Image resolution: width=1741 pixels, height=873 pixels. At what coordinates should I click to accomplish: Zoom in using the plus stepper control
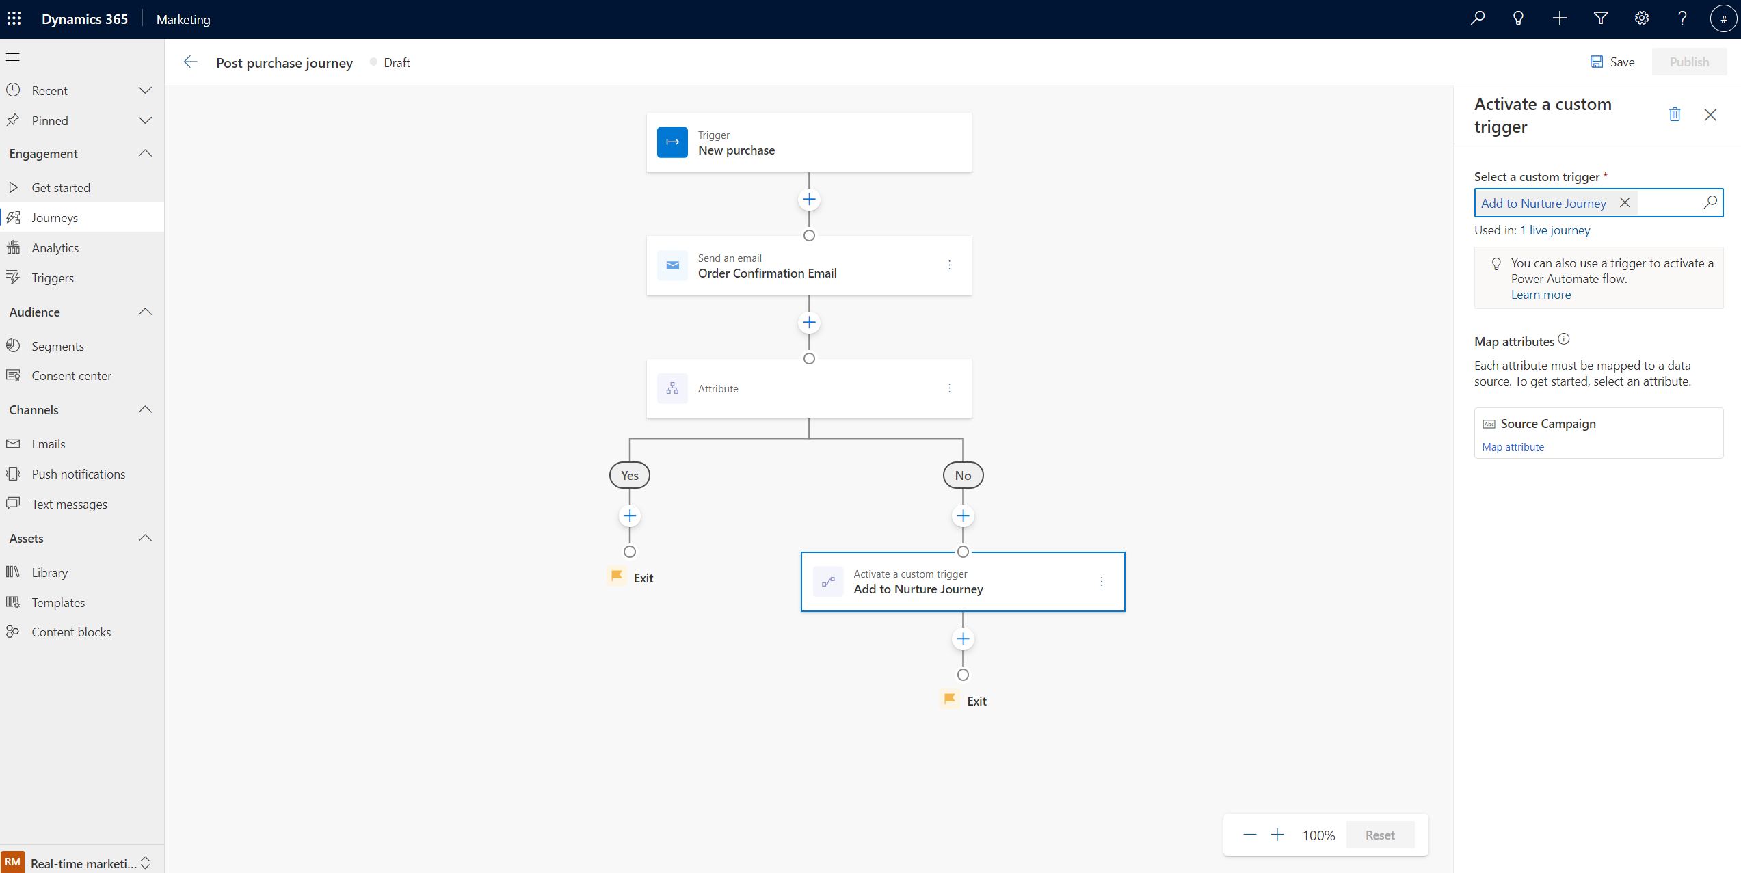1278,835
